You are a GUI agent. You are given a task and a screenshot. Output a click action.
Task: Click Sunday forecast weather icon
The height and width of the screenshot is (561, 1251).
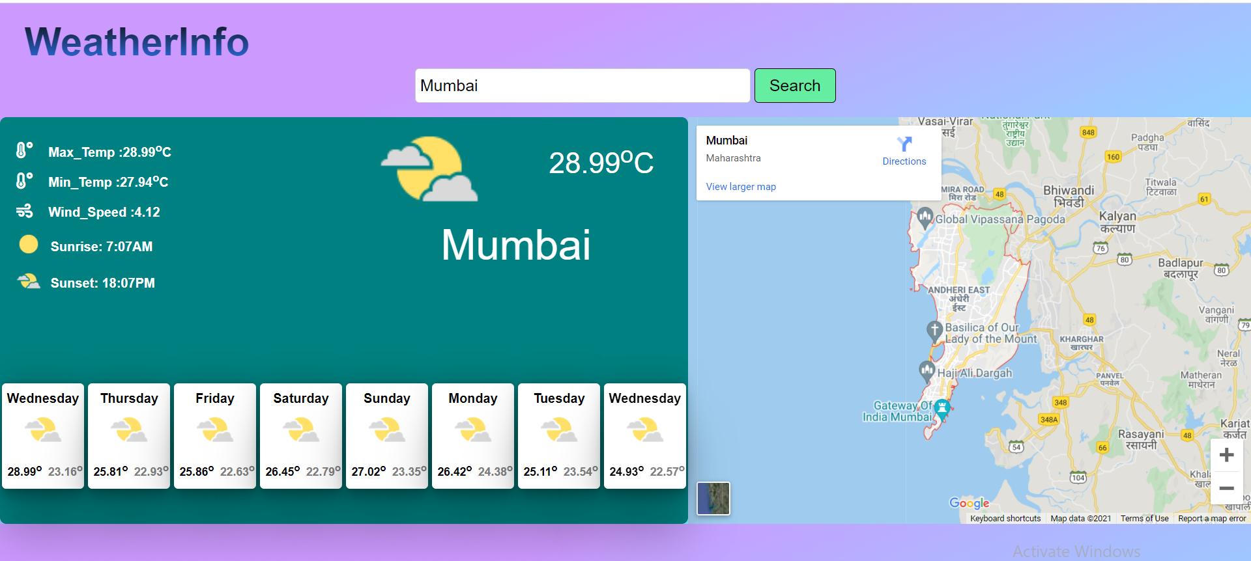[x=387, y=430]
